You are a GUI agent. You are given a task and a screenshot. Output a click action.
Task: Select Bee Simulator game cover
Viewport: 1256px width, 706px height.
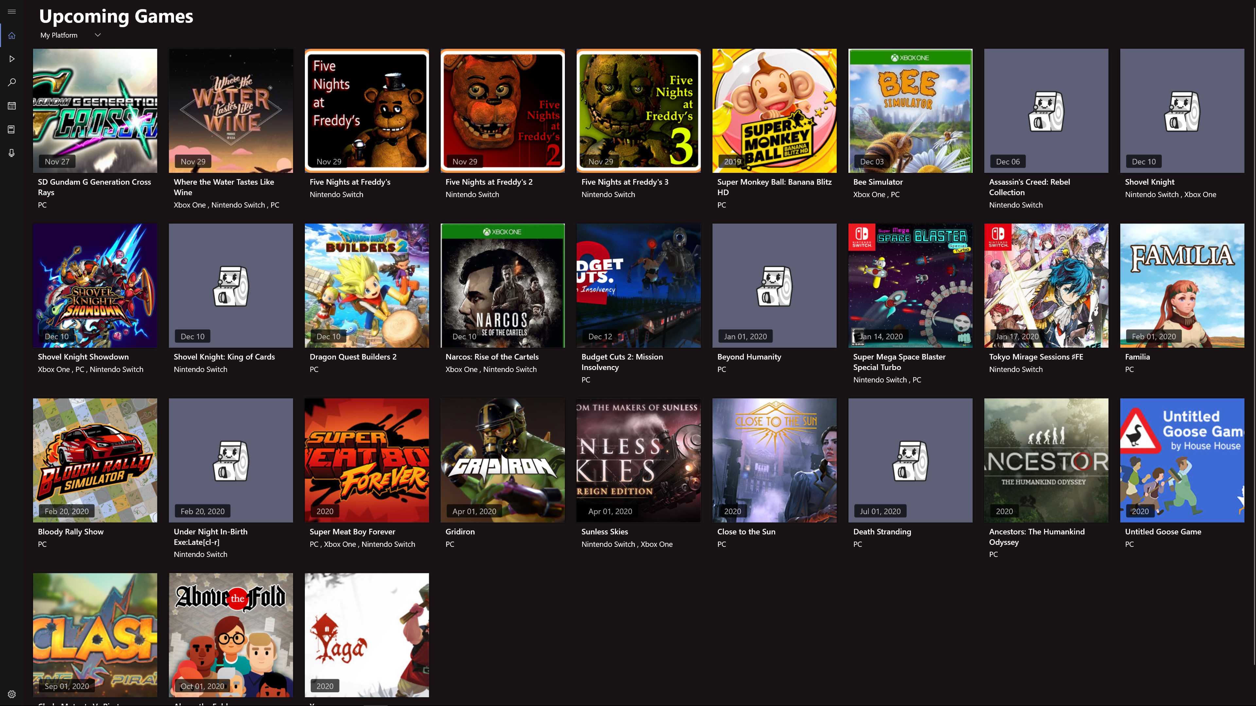[910, 110]
